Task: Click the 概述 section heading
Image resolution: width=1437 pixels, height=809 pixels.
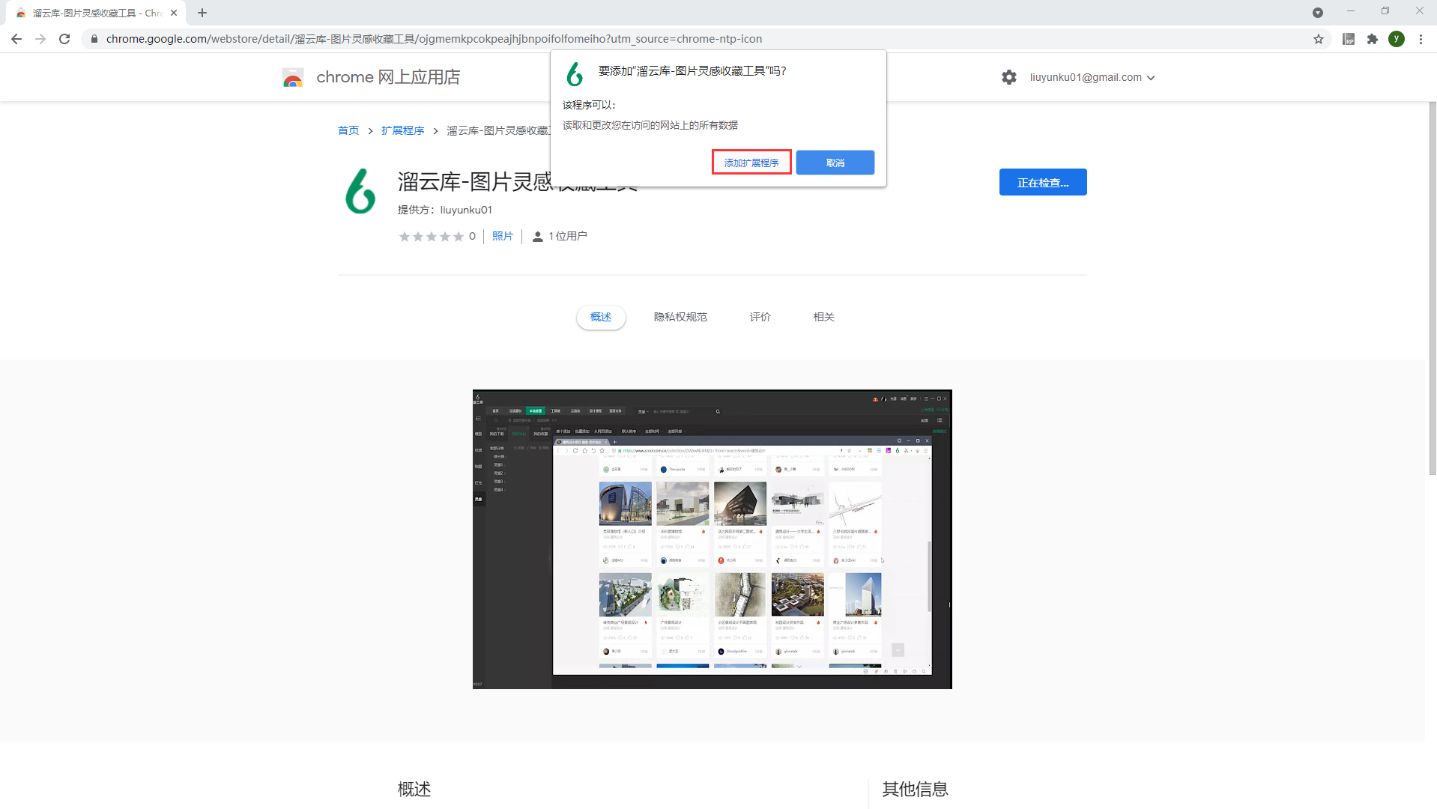Action: tap(414, 789)
